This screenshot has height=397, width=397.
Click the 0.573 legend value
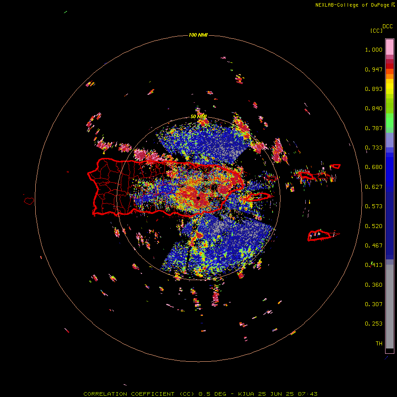374,206
